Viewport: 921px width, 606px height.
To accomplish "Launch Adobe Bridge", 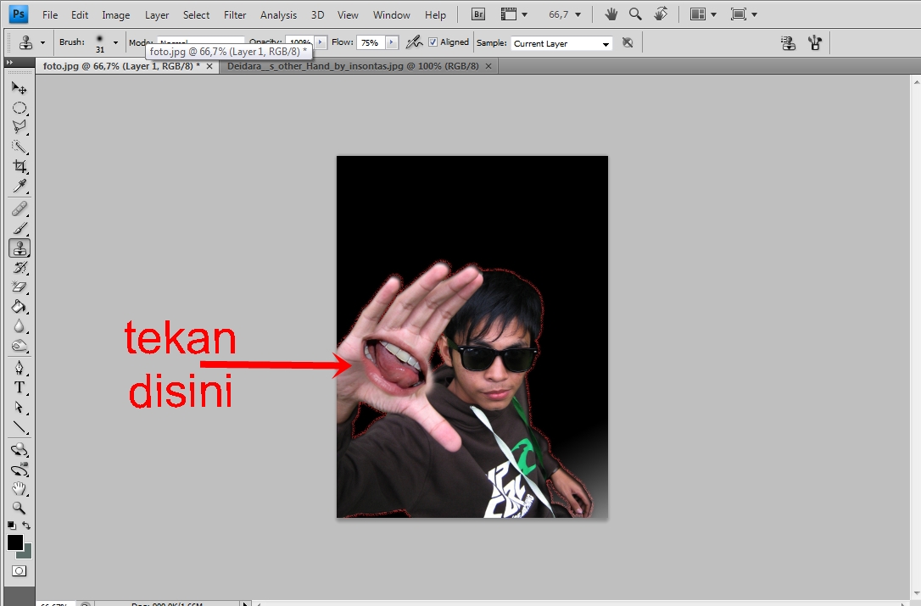I will (x=478, y=14).
